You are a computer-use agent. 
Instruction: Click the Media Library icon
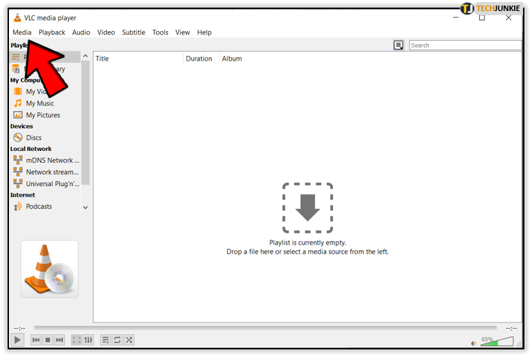(16, 69)
